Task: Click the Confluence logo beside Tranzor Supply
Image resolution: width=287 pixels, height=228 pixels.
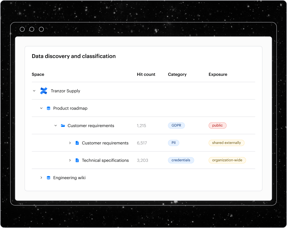Action: [44, 91]
